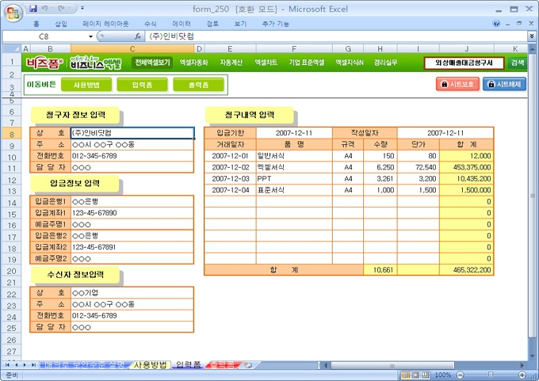Select the total cell 465,322,200
539x381 pixels.
[466, 270]
